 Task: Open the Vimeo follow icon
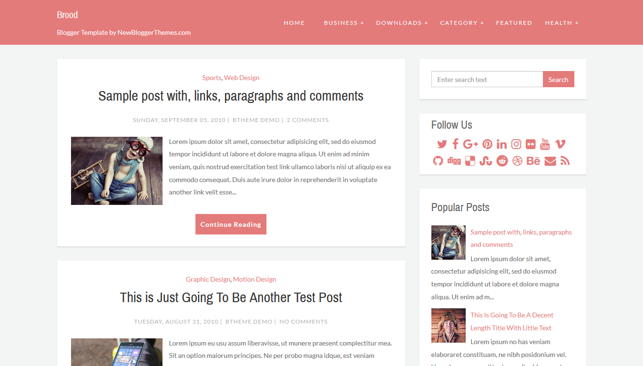coord(561,144)
